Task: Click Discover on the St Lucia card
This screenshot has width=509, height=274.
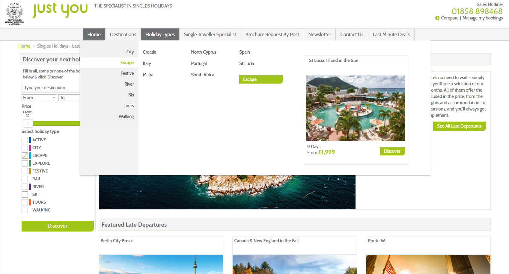Action: tap(392, 151)
